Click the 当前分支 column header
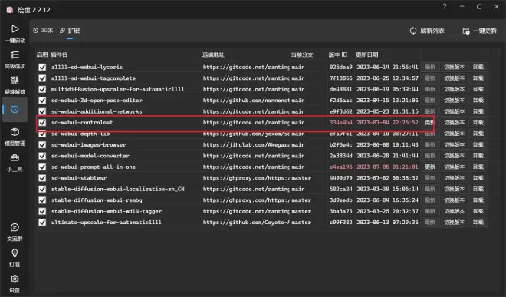506x297 pixels. coord(302,54)
